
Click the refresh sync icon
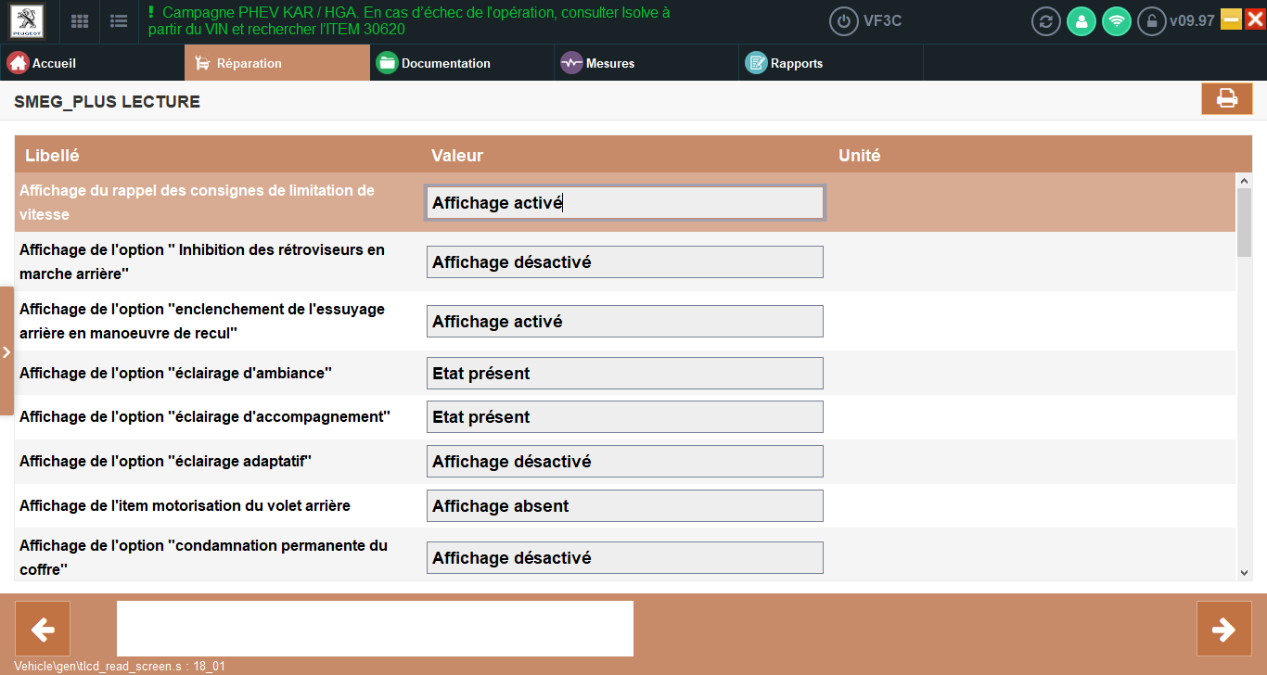click(x=1046, y=21)
